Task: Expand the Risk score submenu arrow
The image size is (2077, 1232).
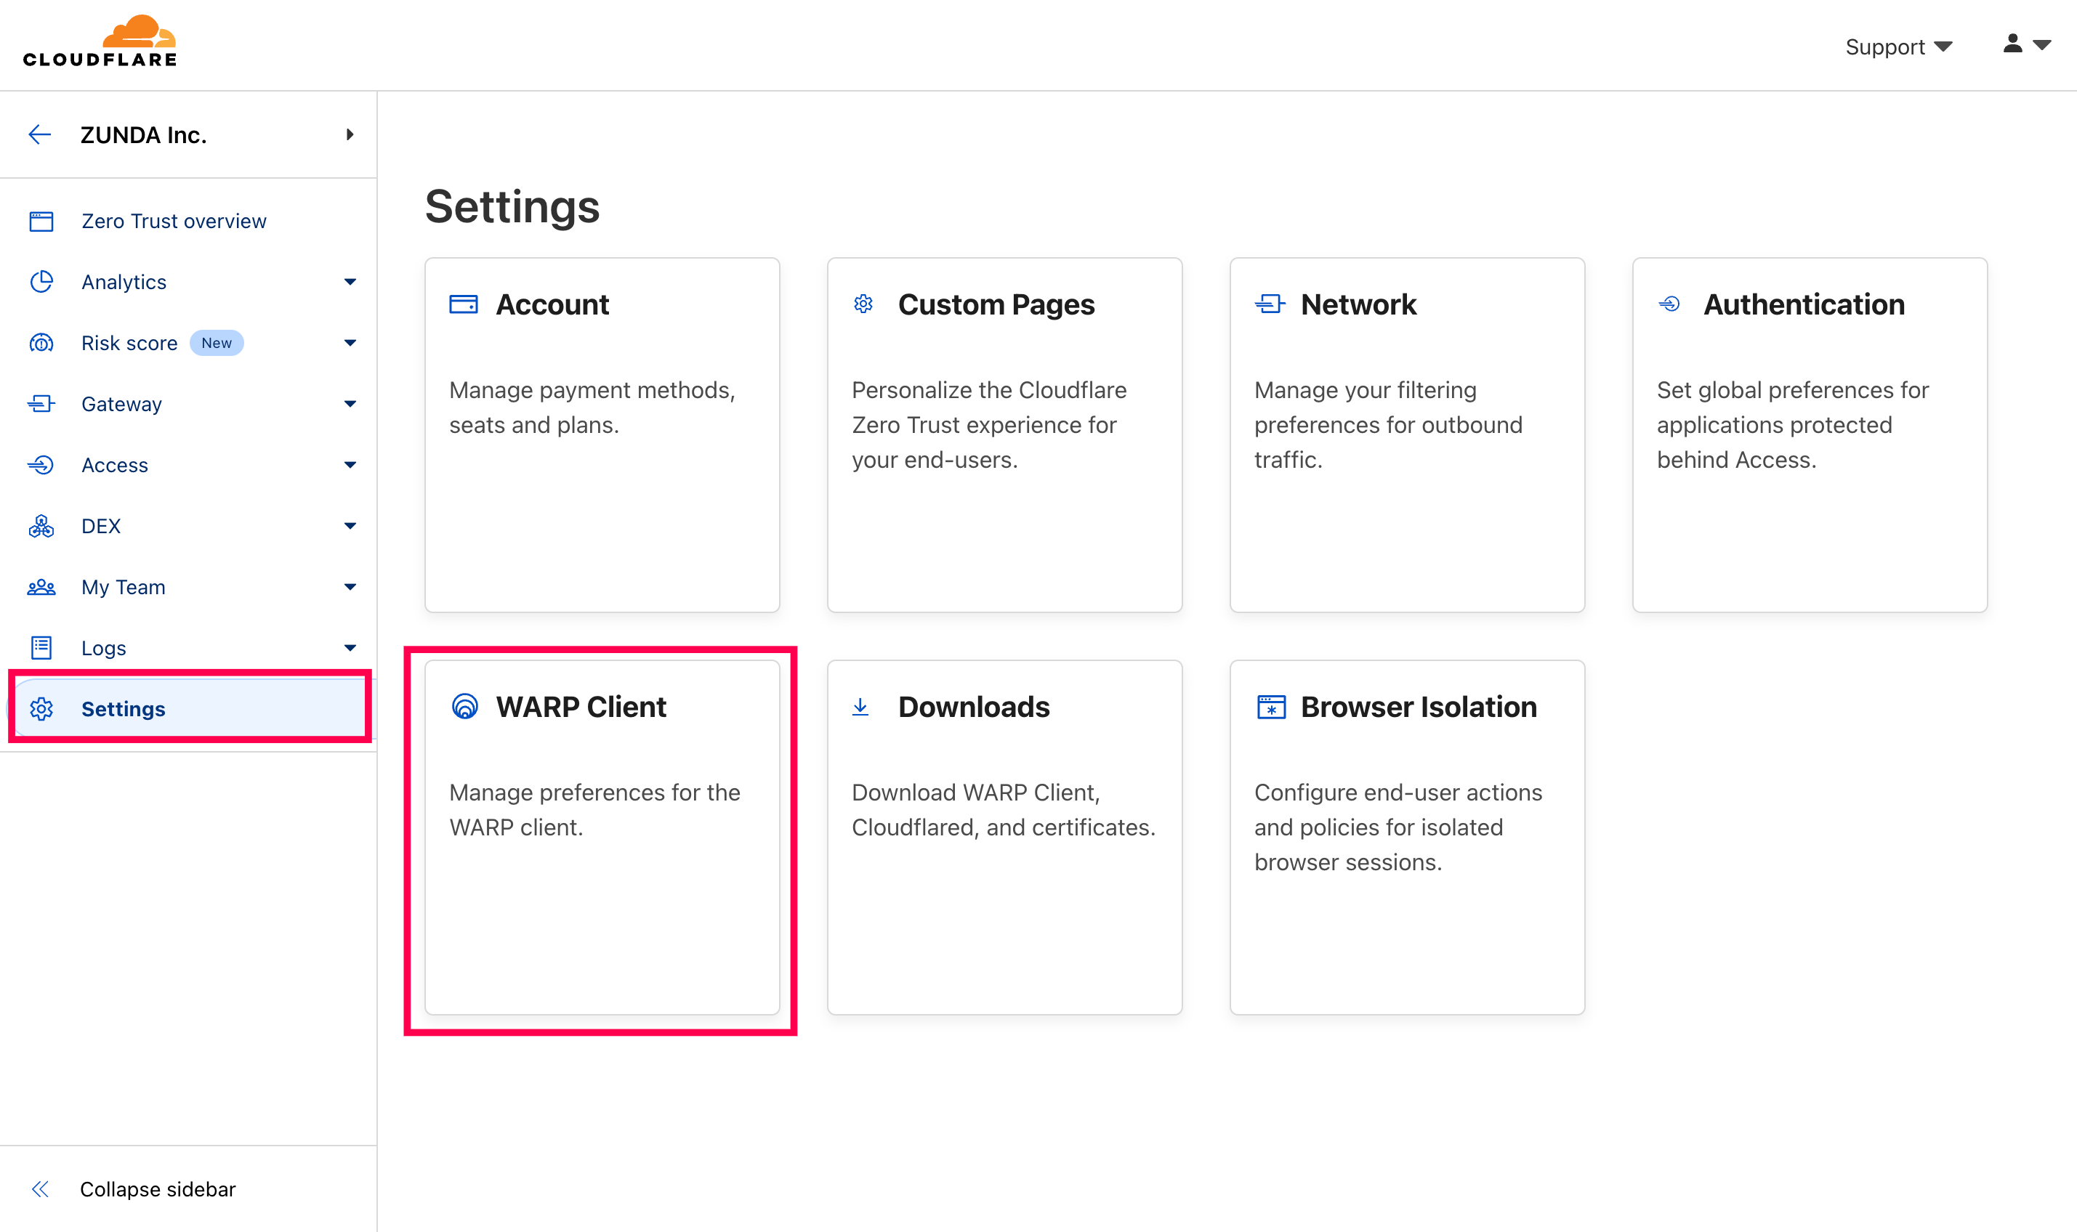Action: coord(350,343)
